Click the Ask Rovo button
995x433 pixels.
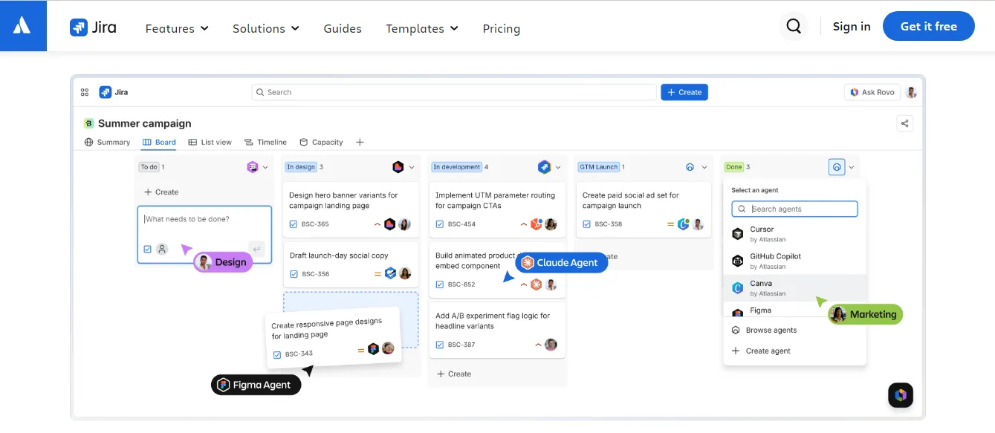point(872,92)
